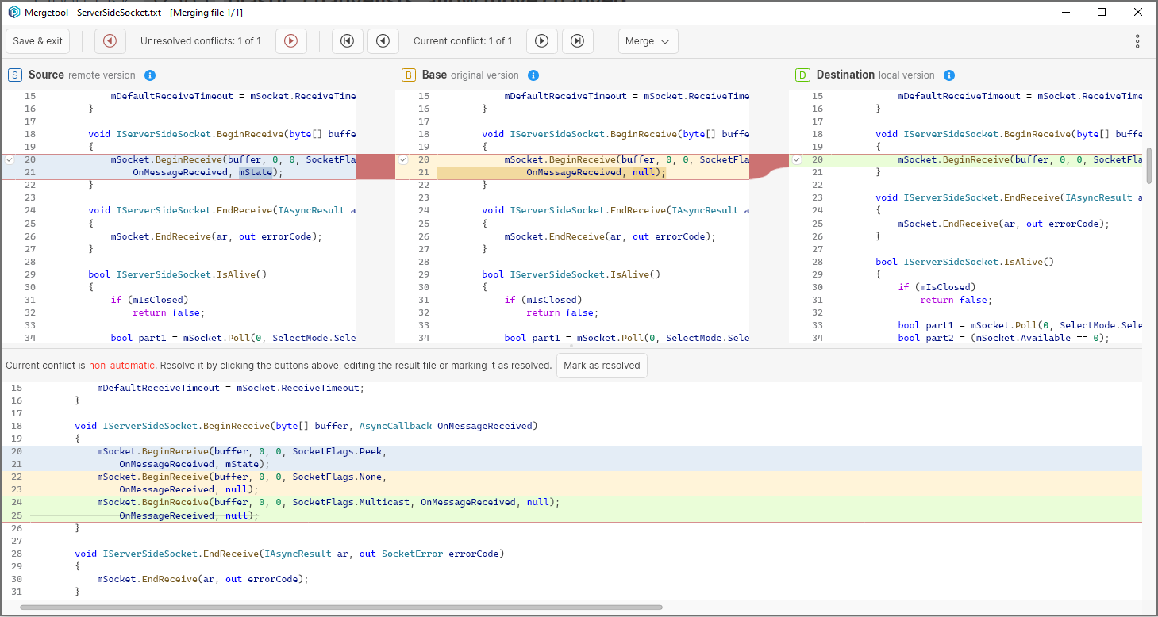Screen dimensions: 1158x617
Task: Show info about the Source remote version
Action: coord(150,75)
